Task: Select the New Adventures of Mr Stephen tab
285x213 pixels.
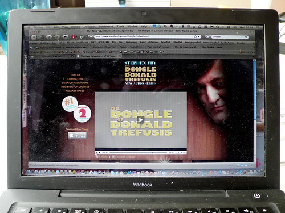Action: [x=99, y=56]
